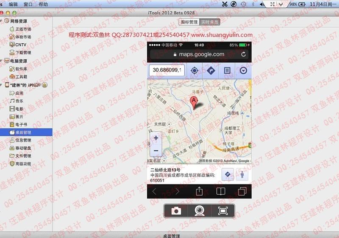Click the webcam recording button
Viewport: 339px width, 238px height.
coord(199,210)
